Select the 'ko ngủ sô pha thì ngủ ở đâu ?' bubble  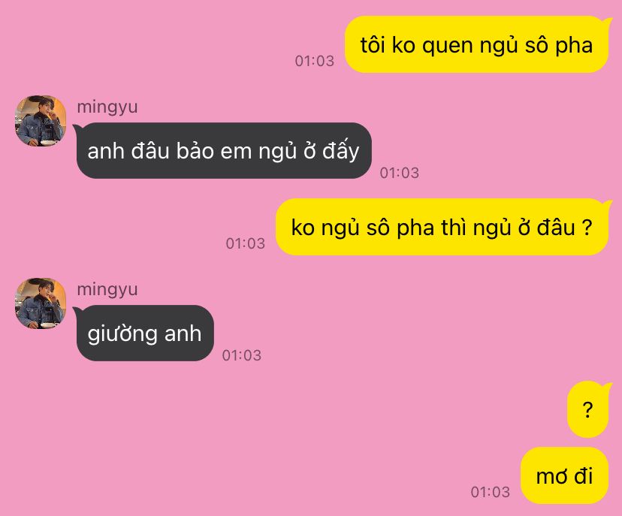pyautogui.click(x=442, y=227)
